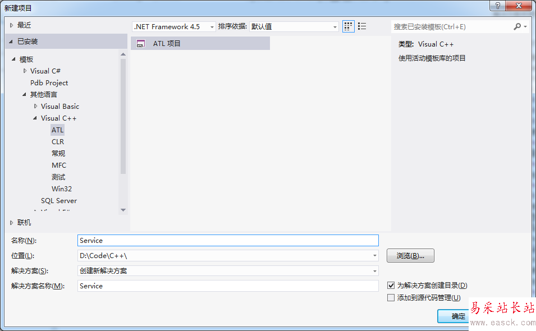Collapse the 已安装 section
Screen dimensions: 536x331
coord(11,42)
